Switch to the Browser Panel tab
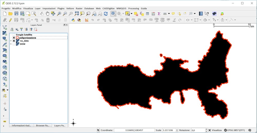 pos(42,126)
